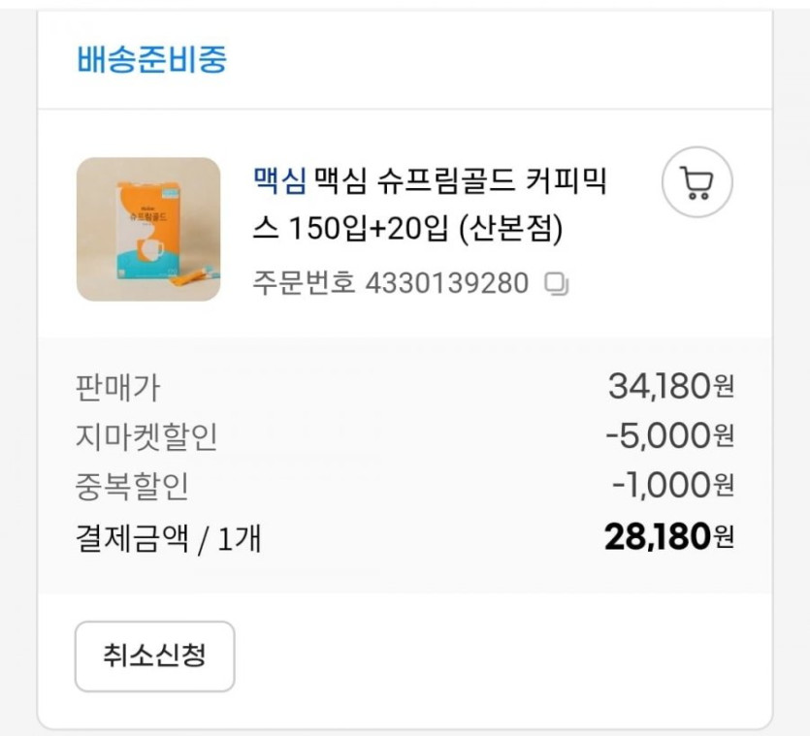Click the bold 28,180원 payment total

(x=669, y=536)
